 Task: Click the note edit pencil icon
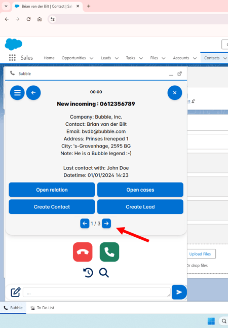pos(16,292)
